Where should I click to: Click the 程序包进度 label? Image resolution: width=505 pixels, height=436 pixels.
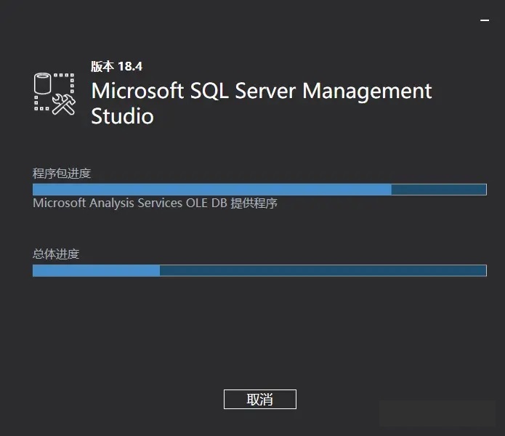[62, 173]
